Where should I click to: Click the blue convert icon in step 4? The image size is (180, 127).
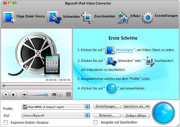[111, 88]
